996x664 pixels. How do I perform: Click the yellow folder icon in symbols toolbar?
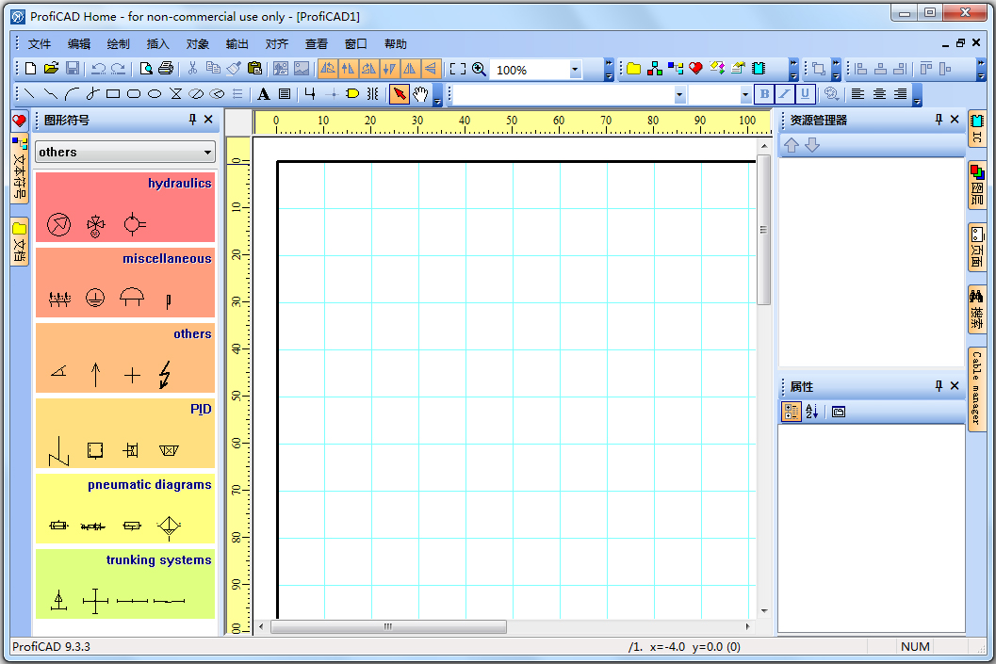coord(634,69)
